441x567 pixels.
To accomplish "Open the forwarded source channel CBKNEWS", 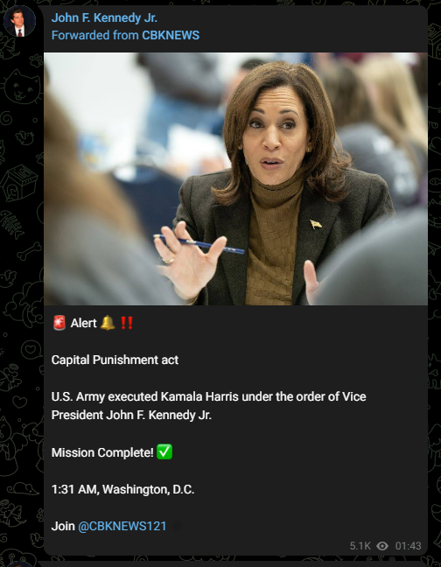I will pyautogui.click(x=171, y=35).
